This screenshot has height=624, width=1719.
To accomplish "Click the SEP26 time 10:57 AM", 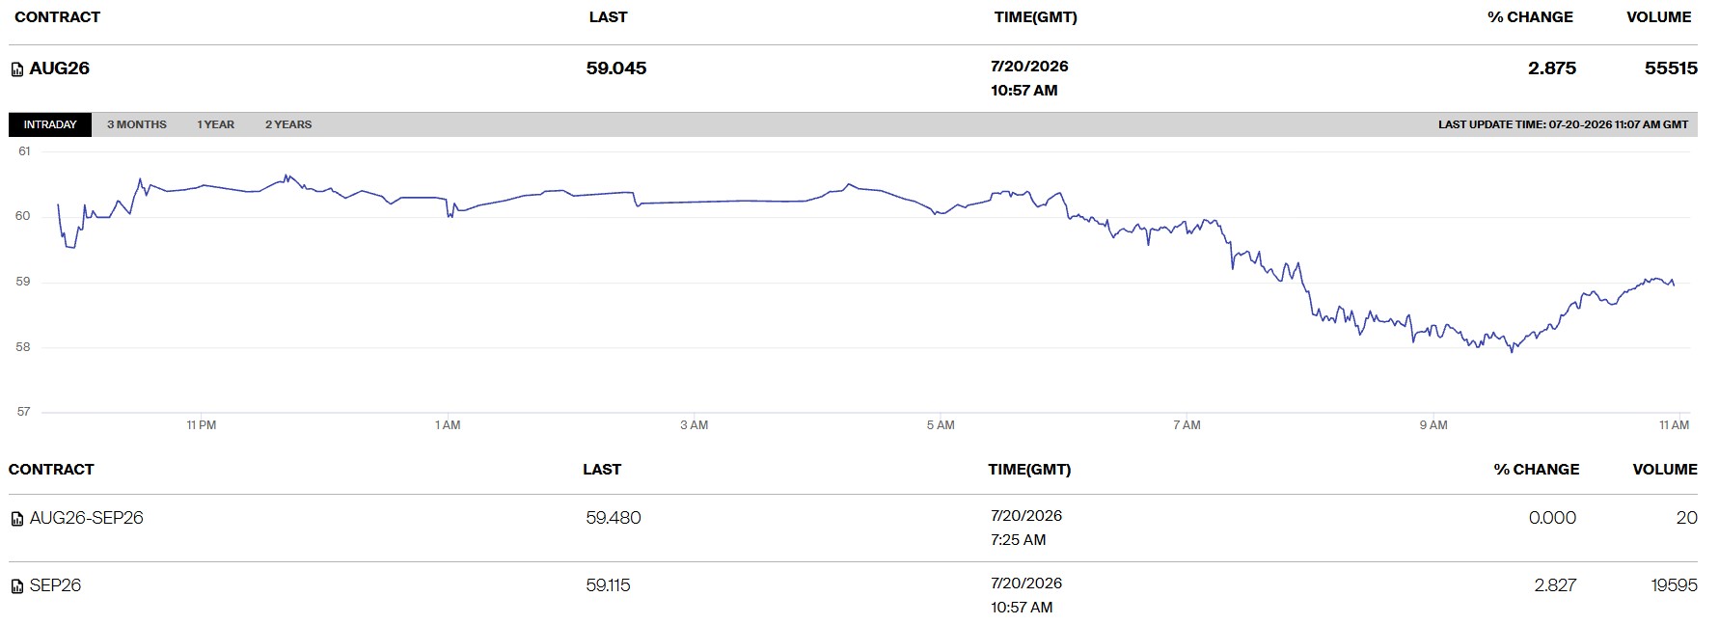I will pos(1022,608).
